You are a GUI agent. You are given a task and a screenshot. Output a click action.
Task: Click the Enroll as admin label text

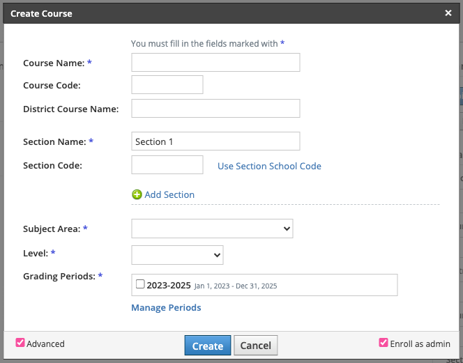click(420, 343)
